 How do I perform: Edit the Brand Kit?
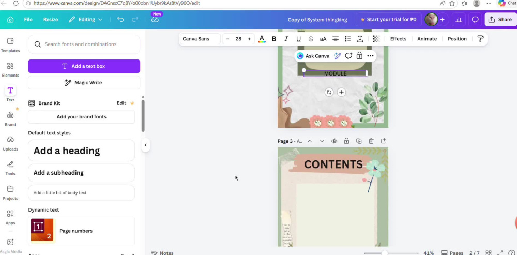pyautogui.click(x=121, y=103)
